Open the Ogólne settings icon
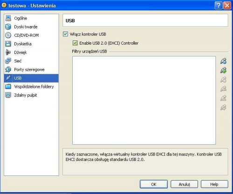The height and width of the screenshot is (194, 233). tap(8, 18)
